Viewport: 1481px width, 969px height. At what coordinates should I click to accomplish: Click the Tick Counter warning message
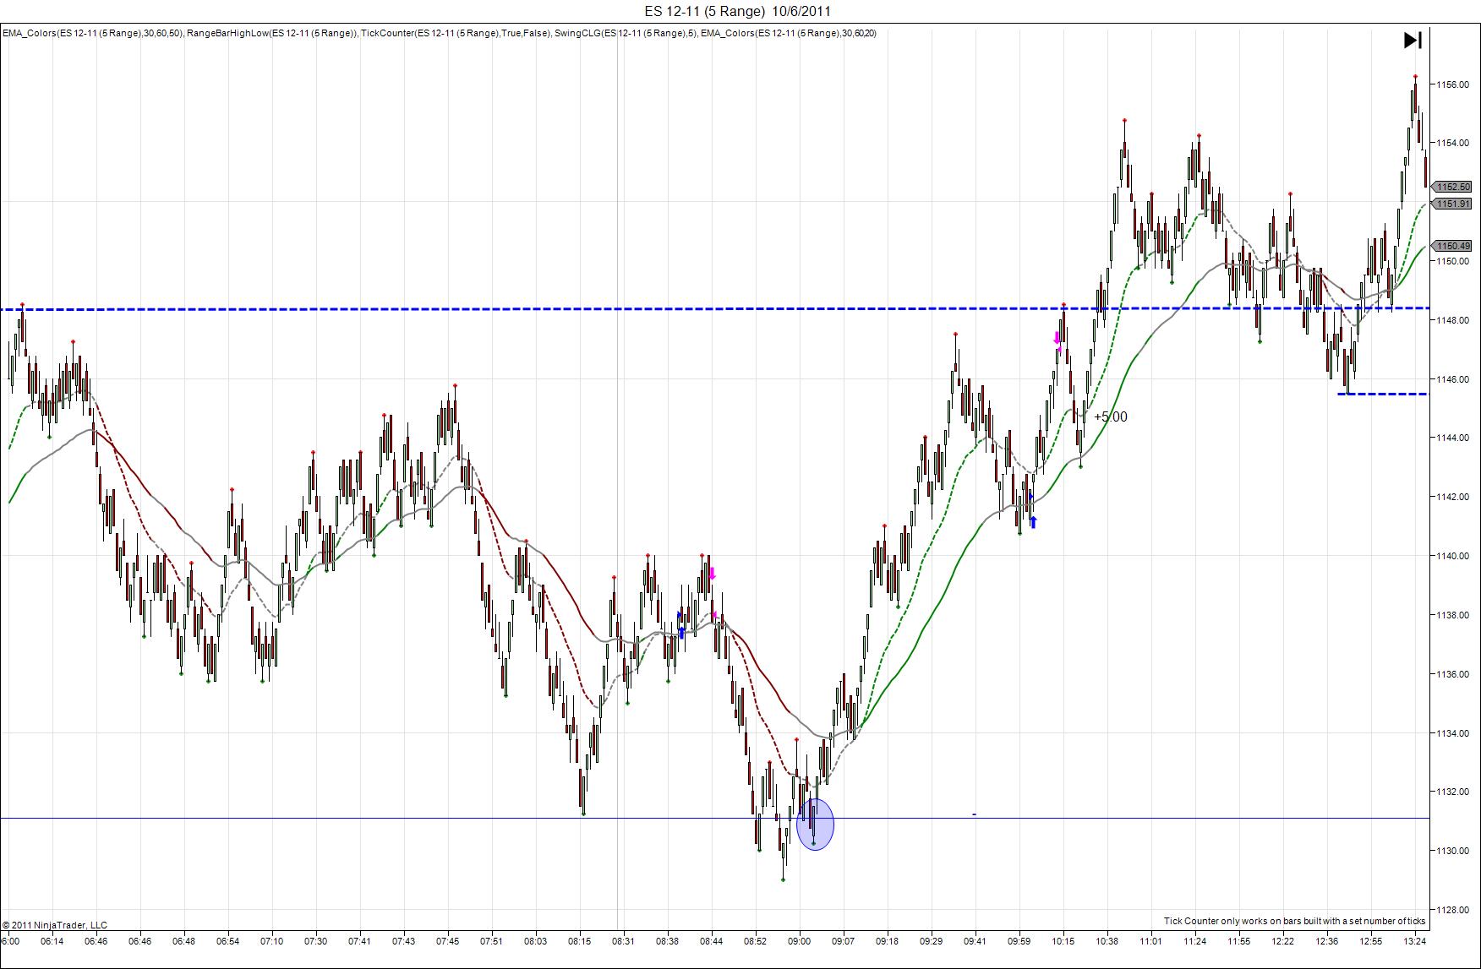pyautogui.click(x=1294, y=921)
